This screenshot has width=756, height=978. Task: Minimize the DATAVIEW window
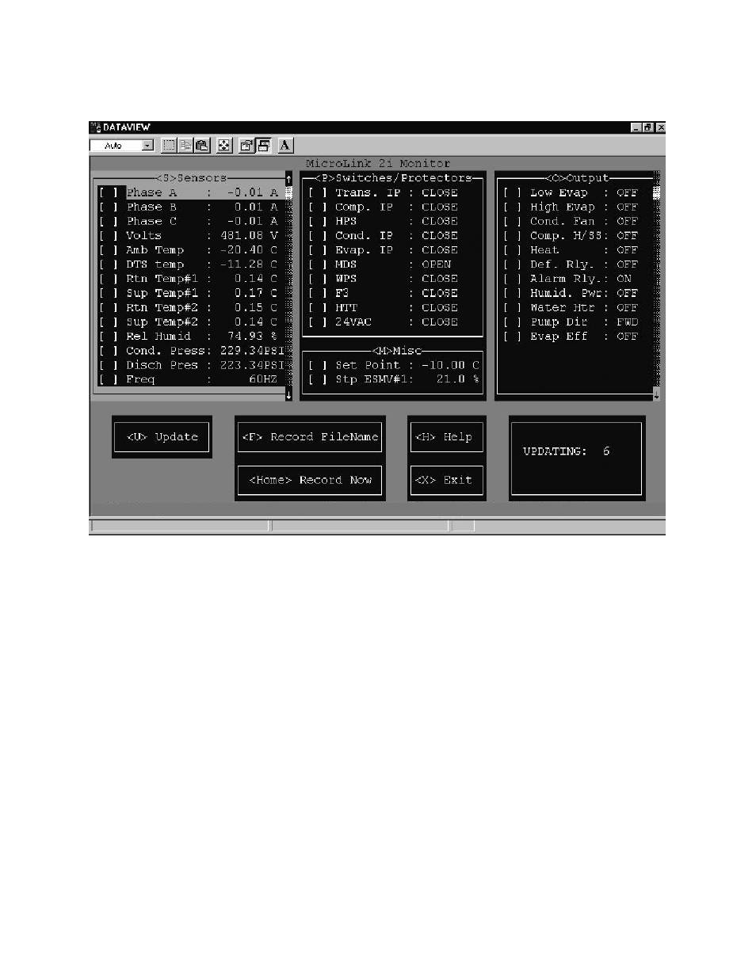click(636, 127)
